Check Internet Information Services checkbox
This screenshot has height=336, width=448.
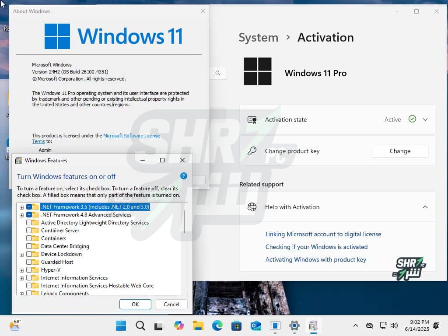point(29,277)
